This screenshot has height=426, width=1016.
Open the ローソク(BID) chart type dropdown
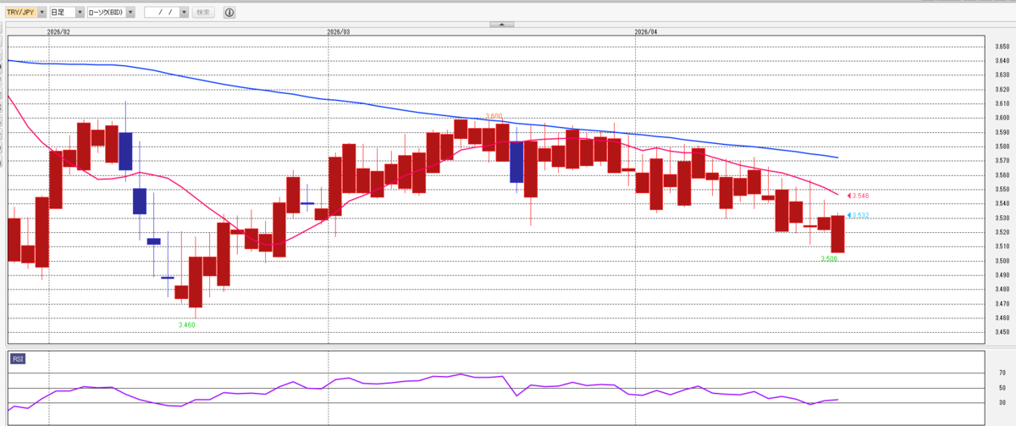(112, 13)
